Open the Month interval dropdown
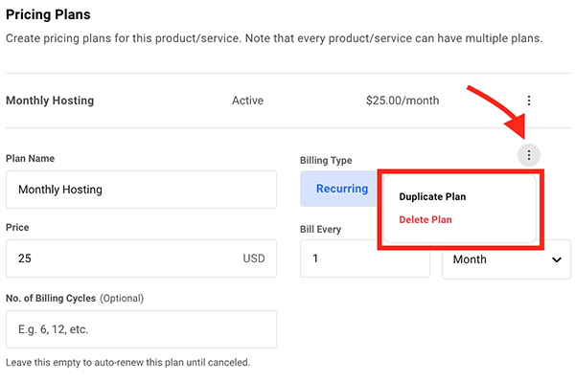 pyautogui.click(x=506, y=259)
